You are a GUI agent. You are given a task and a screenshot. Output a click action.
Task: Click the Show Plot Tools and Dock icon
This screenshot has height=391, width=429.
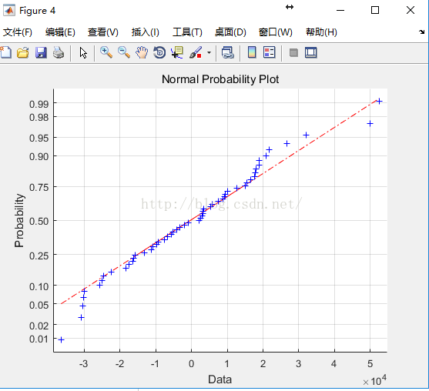(x=311, y=52)
